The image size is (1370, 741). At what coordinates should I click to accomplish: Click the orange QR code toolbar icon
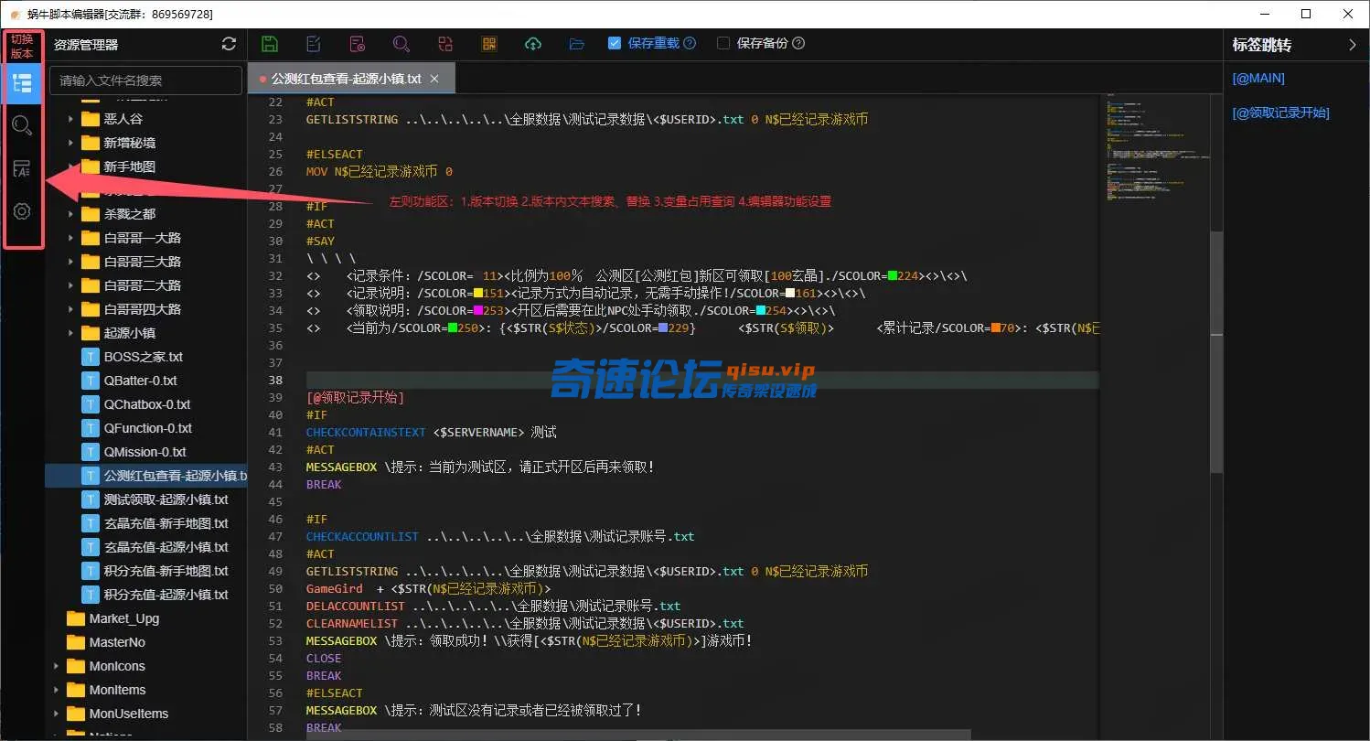488,44
